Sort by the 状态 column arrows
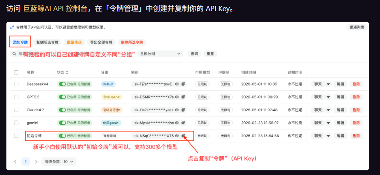380x175 pixels. (67, 72)
